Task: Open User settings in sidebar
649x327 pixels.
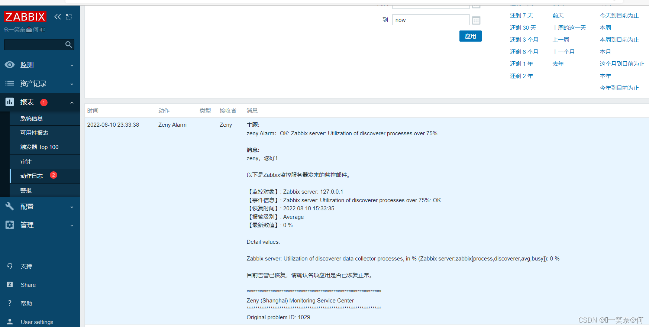Action: (x=37, y=322)
